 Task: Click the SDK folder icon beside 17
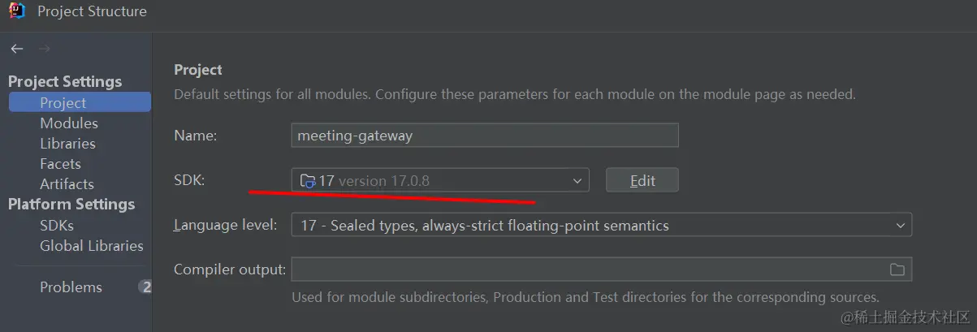pyautogui.click(x=308, y=181)
